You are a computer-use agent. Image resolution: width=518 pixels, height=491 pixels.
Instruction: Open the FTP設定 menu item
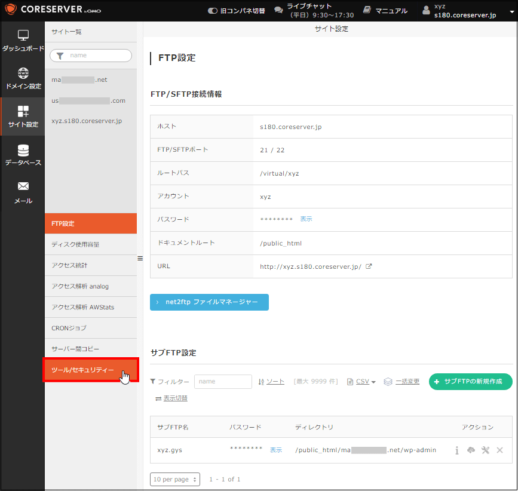pos(91,223)
